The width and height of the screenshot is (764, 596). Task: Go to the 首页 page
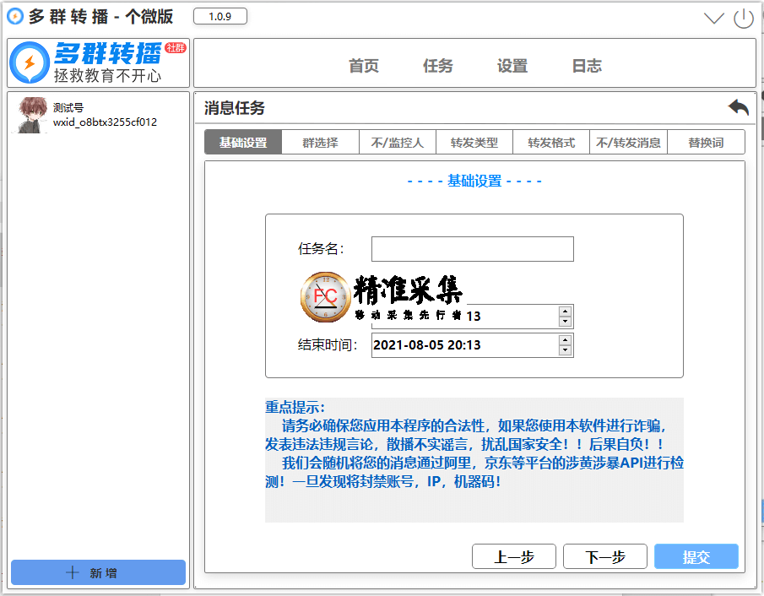(364, 65)
